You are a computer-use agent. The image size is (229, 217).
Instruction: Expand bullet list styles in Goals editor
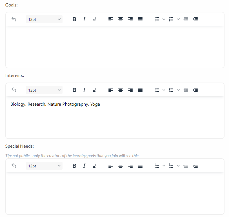coord(164,19)
